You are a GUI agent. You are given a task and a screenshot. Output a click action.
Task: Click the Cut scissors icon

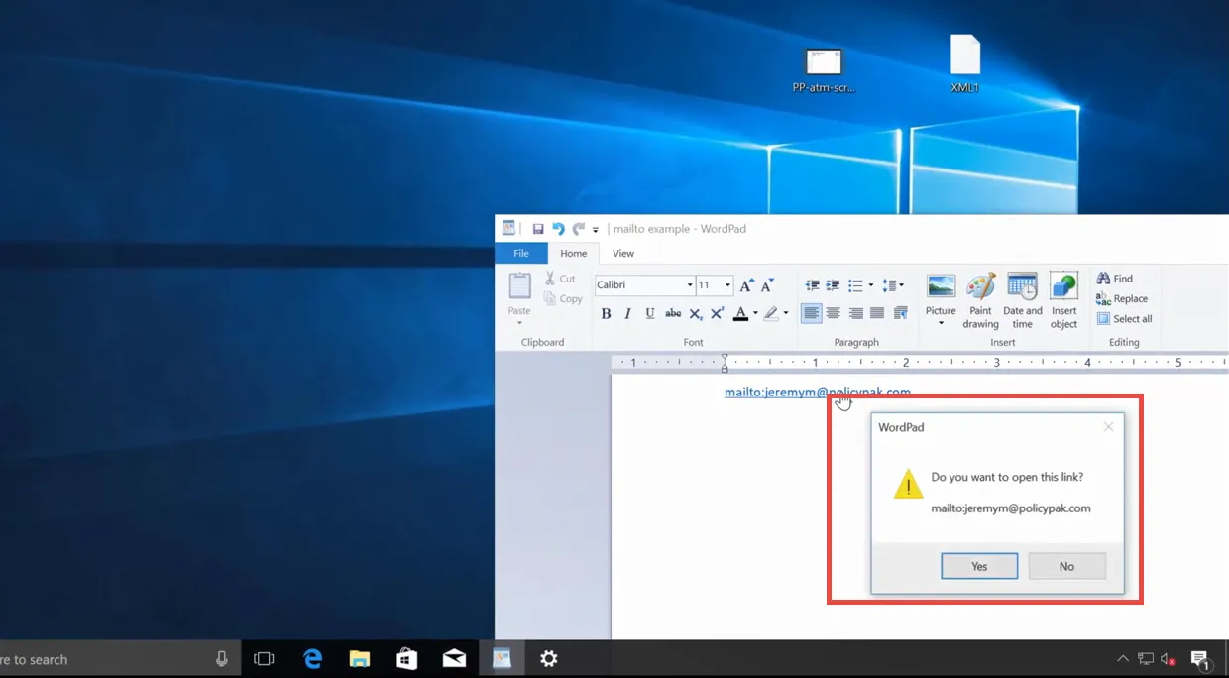coord(550,279)
